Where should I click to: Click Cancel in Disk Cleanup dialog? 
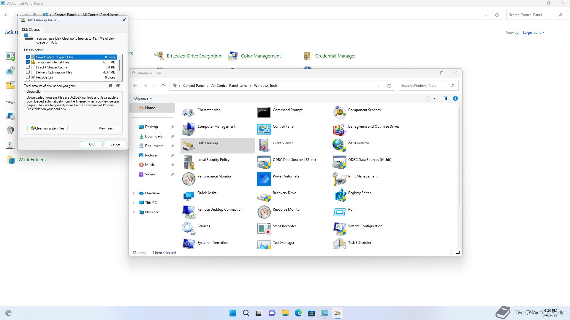[x=115, y=144]
